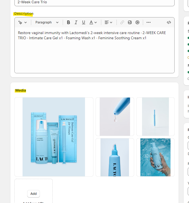Select the blue applicator syringe thumbnail
The image size is (189, 203).
pos(155,117)
